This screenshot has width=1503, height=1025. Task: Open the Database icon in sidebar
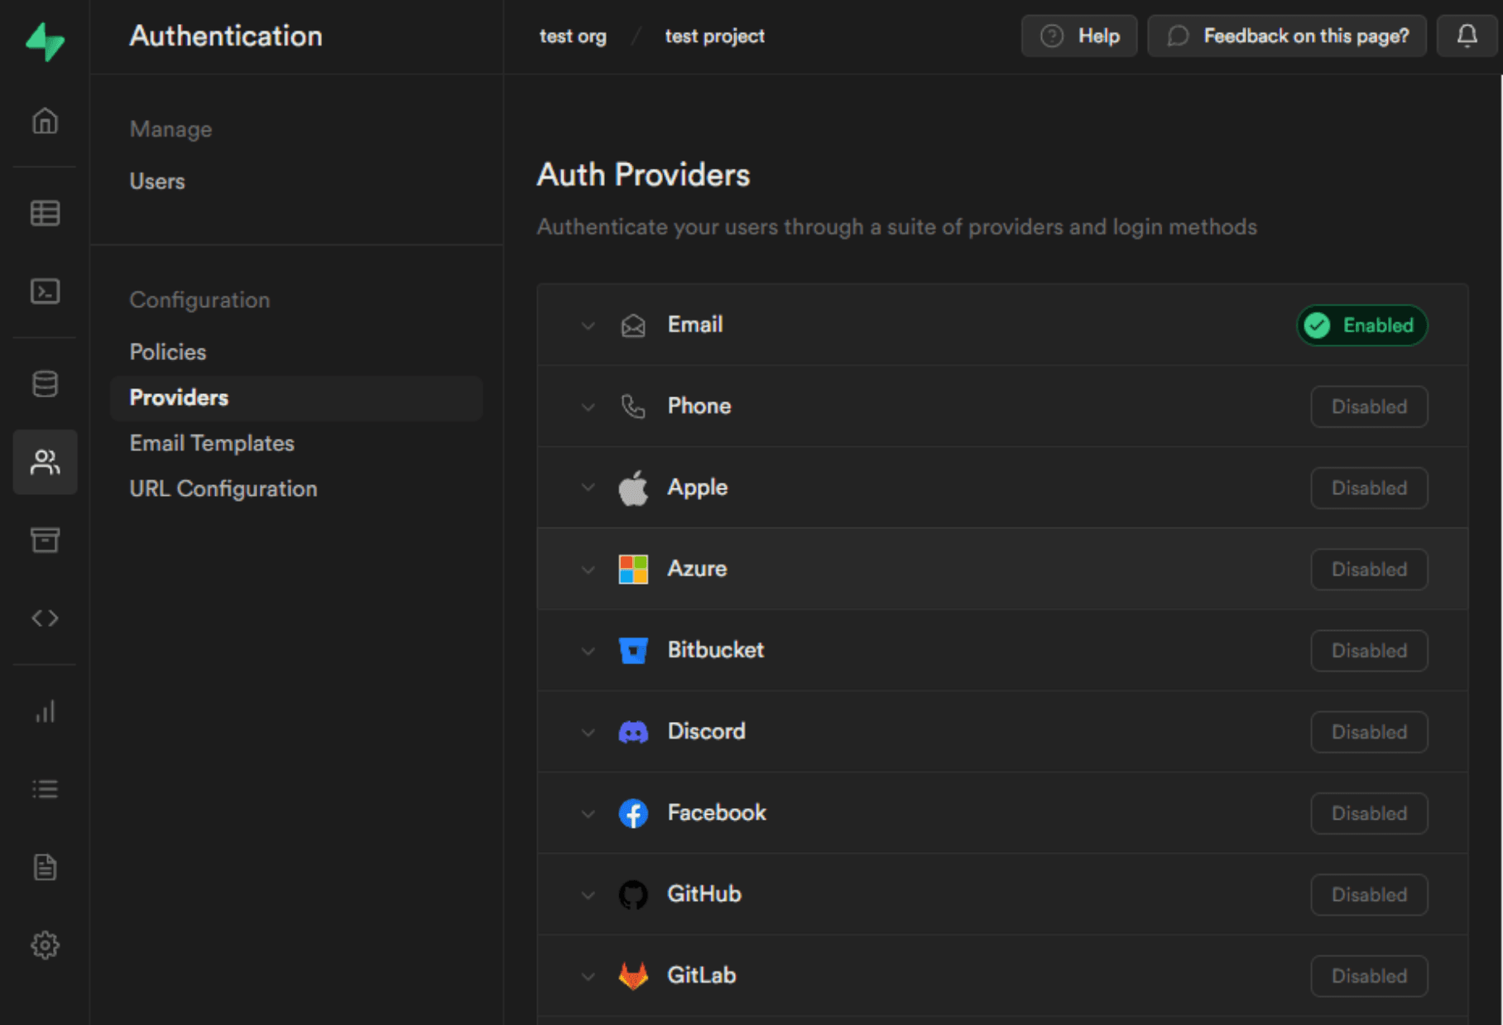pos(45,383)
